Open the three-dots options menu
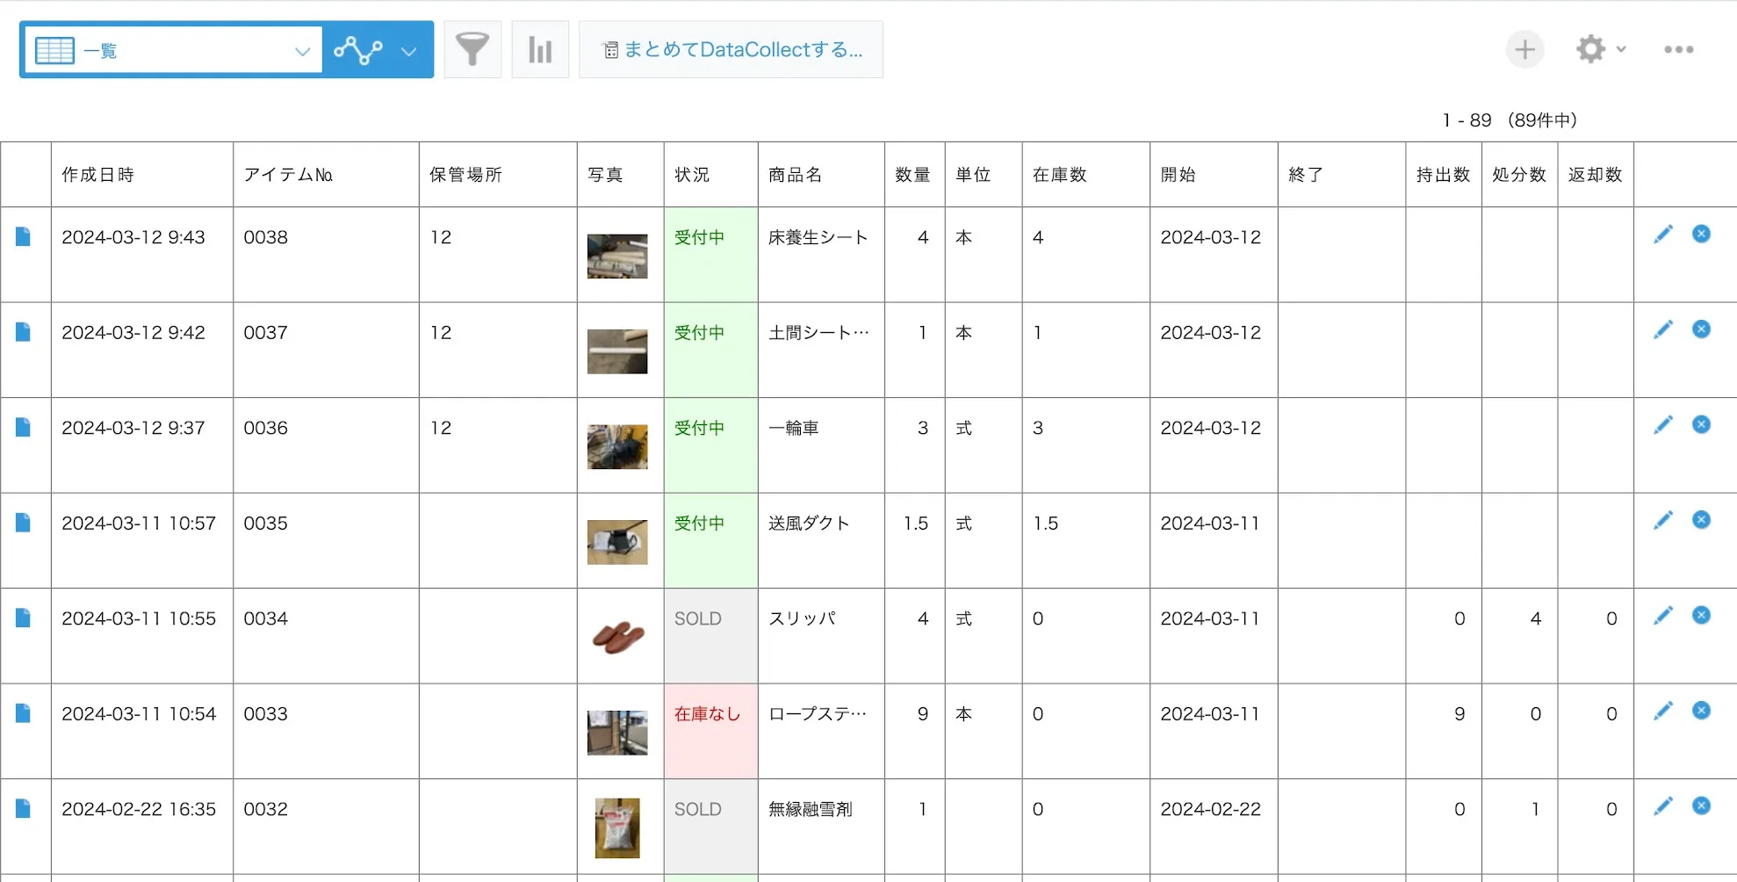The width and height of the screenshot is (1737, 882). point(1678,50)
